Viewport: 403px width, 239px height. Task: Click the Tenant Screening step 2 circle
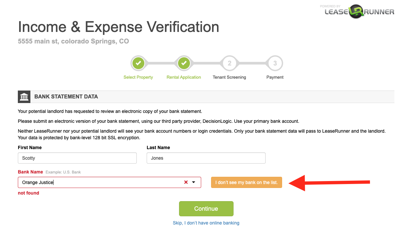[x=230, y=63]
